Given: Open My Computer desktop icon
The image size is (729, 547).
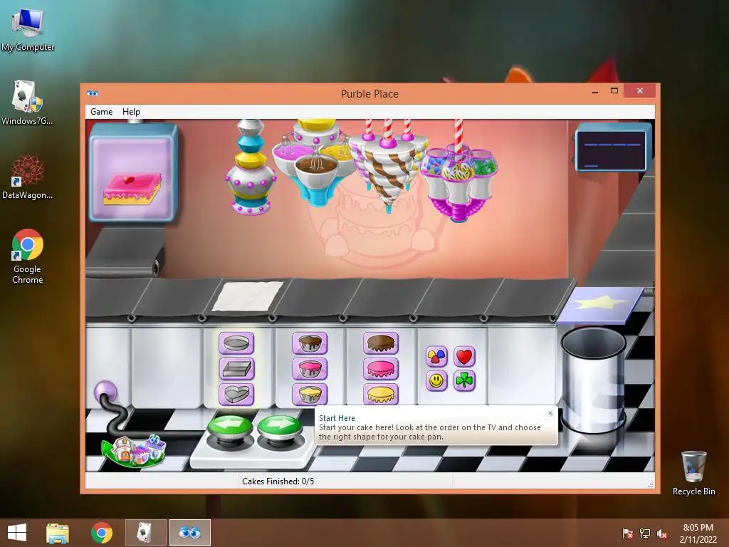Looking at the screenshot, I should pyautogui.click(x=28, y=30).
